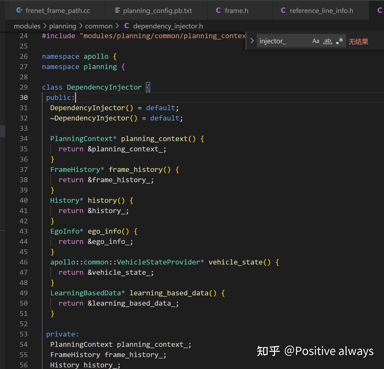Toggle whole word matching in search
Viewport: 384px width, 369px height.
click(x=327, y=41)
